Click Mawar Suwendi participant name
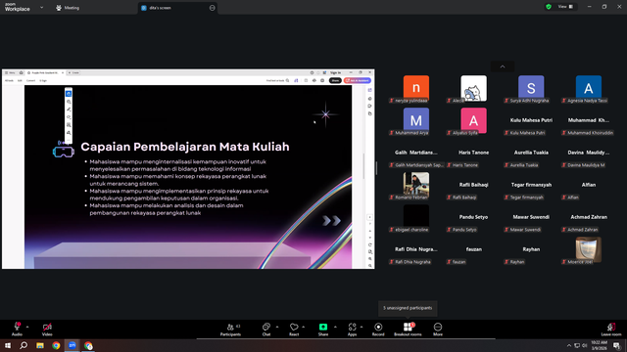This screenshot has height=352, width=627. point(531,217)
